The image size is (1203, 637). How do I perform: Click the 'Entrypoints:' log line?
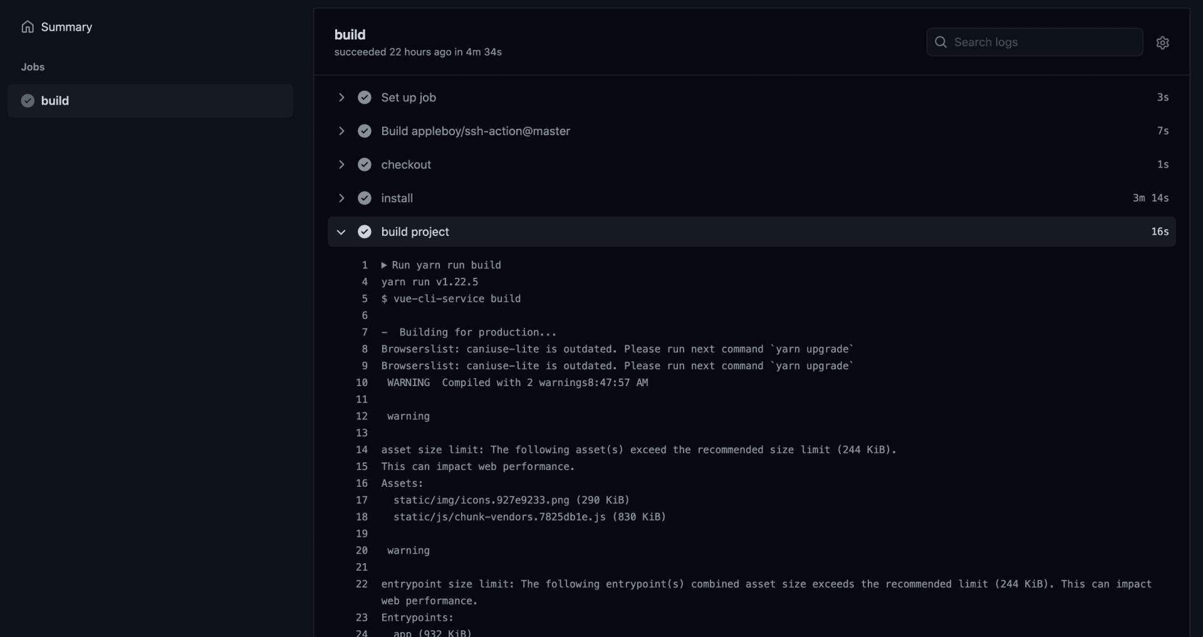click(417, 618)
